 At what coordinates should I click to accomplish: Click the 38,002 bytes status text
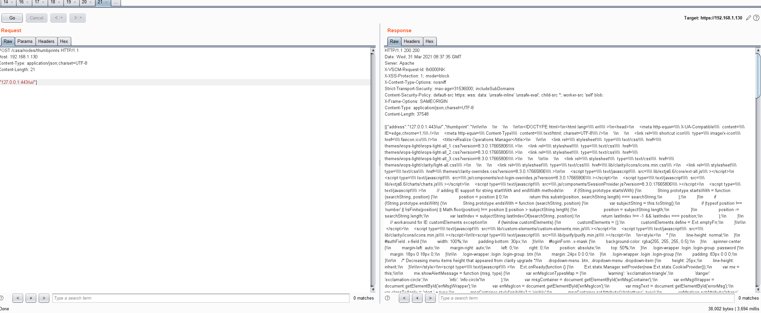[x=720, y=309]
